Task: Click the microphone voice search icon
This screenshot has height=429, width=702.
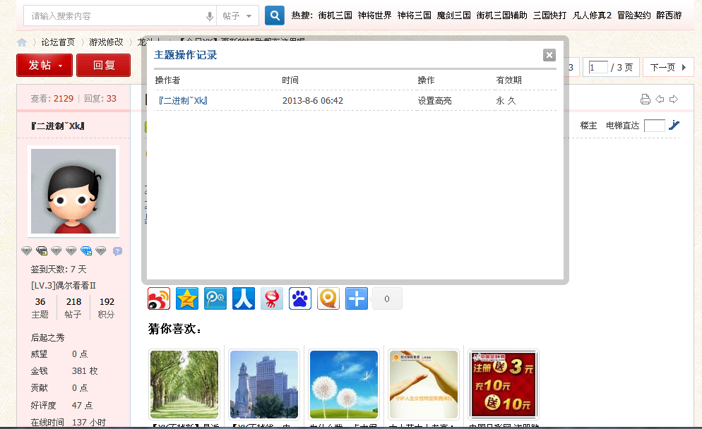Action: coord(210,16)
